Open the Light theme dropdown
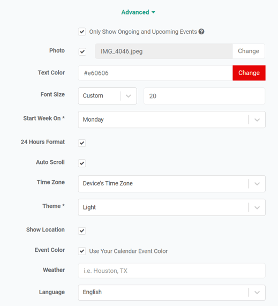The height and width of the screenshot is (306, 278). coord(172,207)
